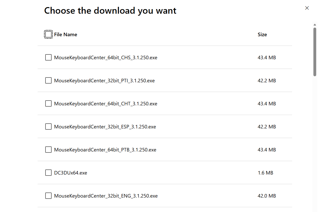Click the File Name column header
The width and height of the screenshot is (319, 212).
click(x=66, y=34)
